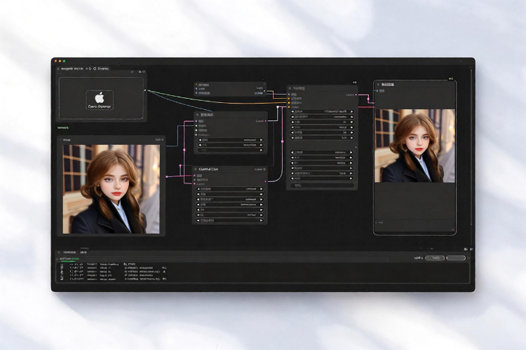
Task: Select the second tab in the bottom panel
Action: [x=83, y=252]
